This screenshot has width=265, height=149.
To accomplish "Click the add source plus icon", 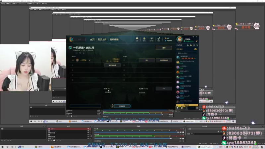I will point(49,140).
